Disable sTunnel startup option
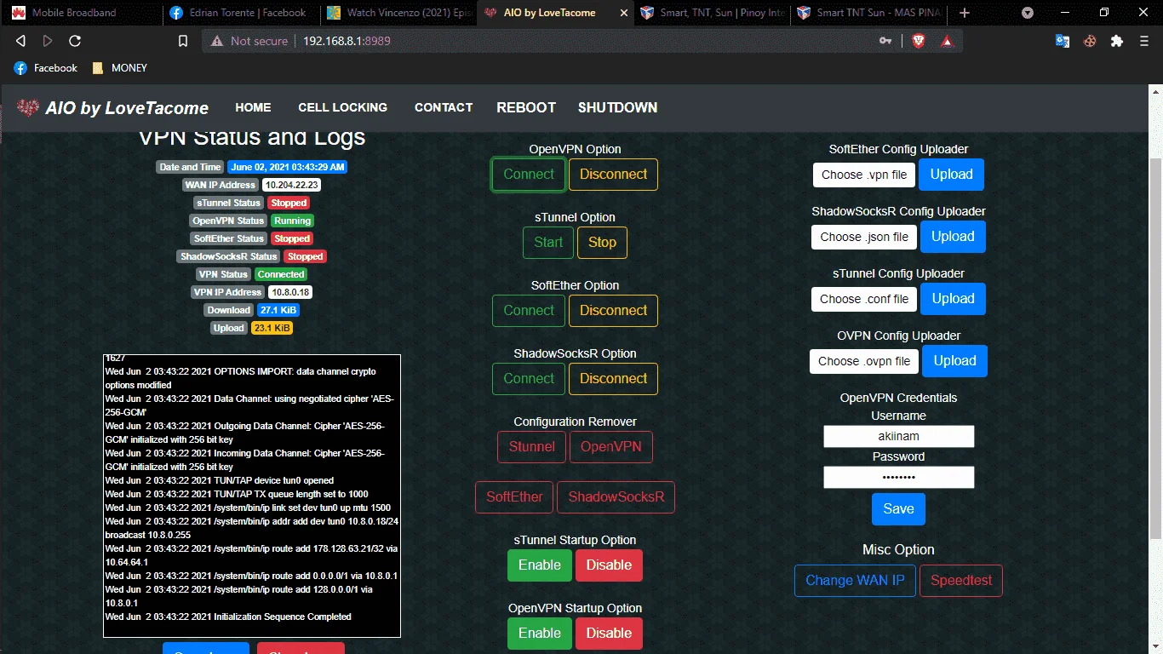 [609, 565]
